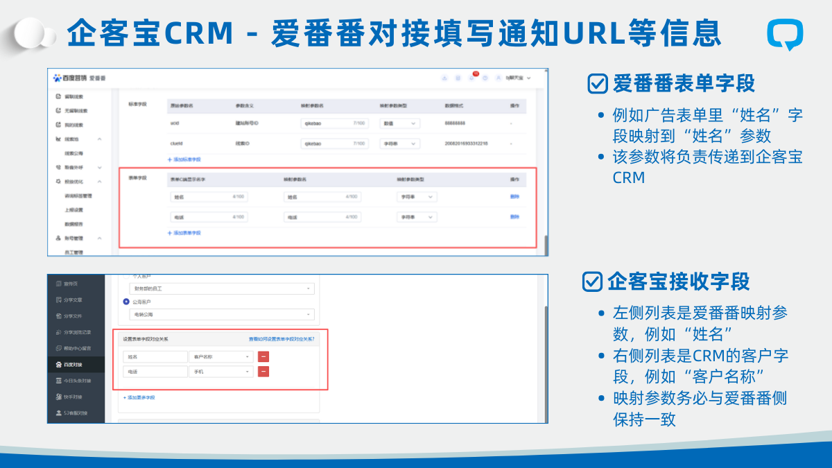Remove the 手机 mapping row with minus button
Screen dimensions: 832x468
click(263, 372)
